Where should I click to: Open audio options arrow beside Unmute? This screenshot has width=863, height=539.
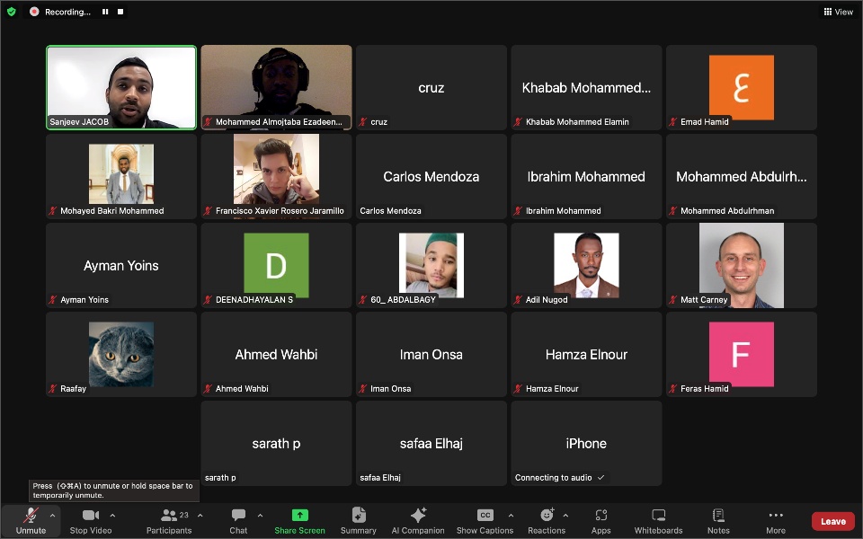(x=52, y=516)
